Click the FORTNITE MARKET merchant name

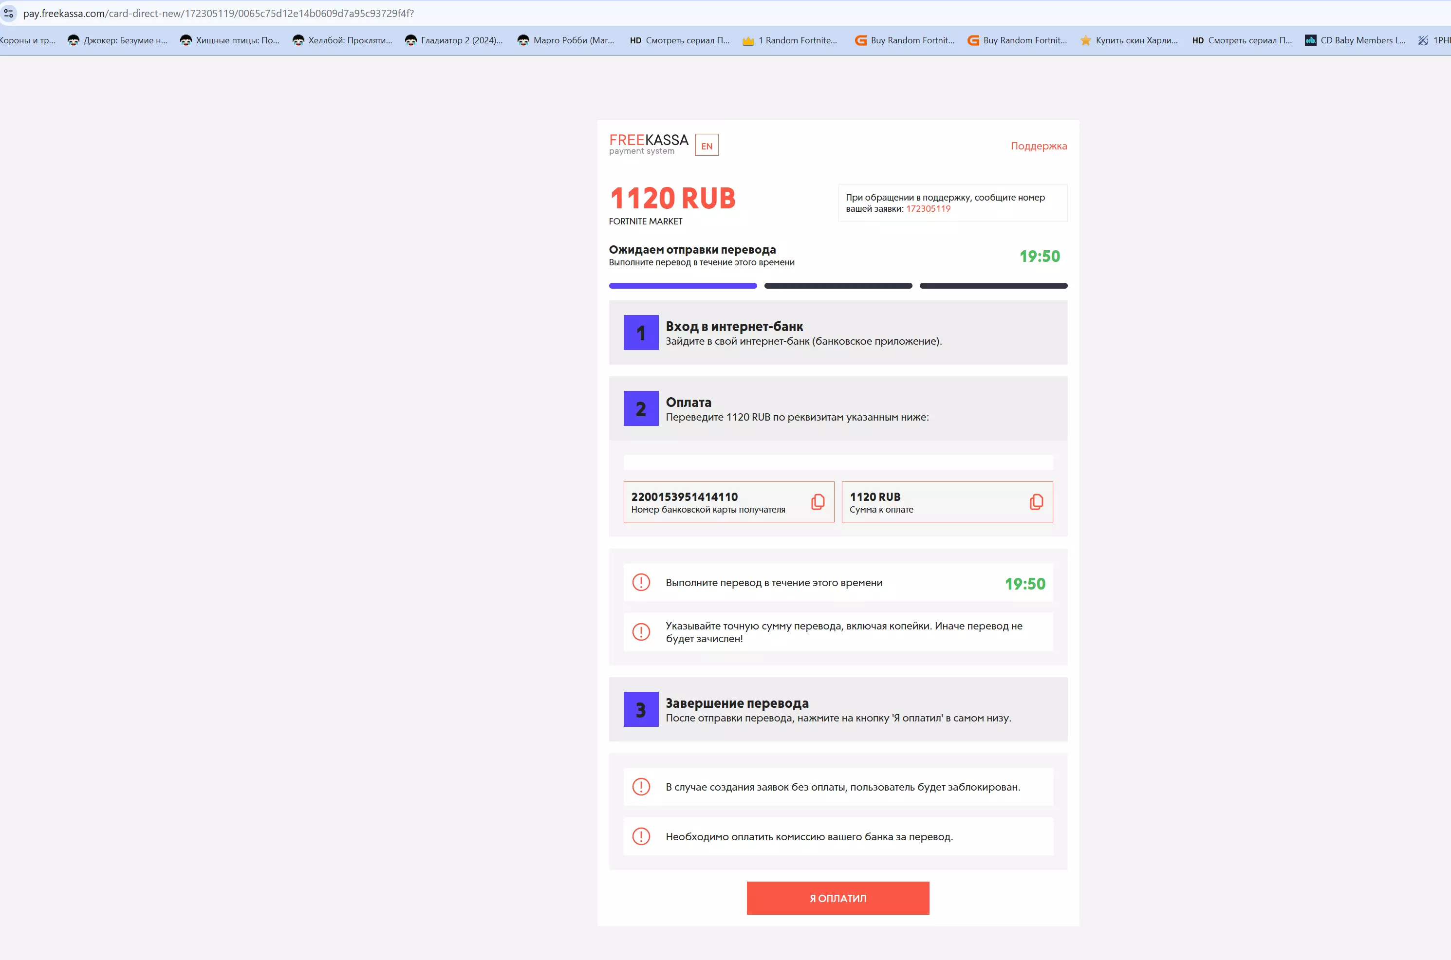(x=645, y=222)
